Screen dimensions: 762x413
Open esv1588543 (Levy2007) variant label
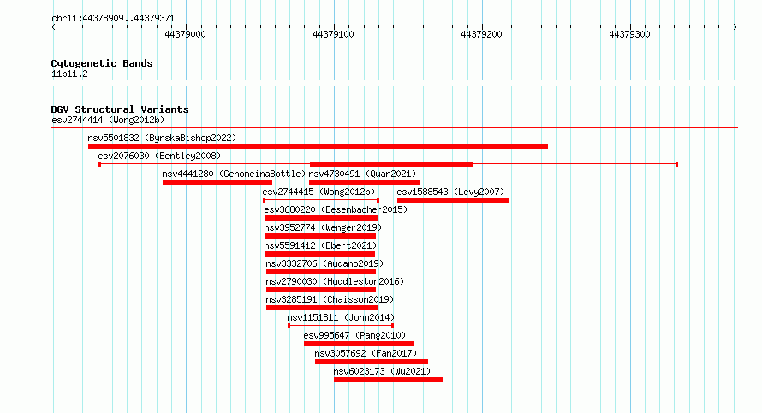coord(450,192)
